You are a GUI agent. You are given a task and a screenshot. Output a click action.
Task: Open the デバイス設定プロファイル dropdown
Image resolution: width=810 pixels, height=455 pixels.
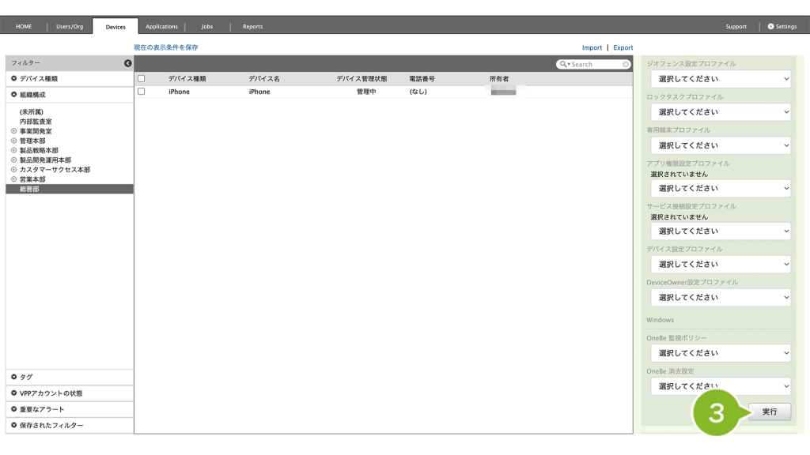(720, 265)
